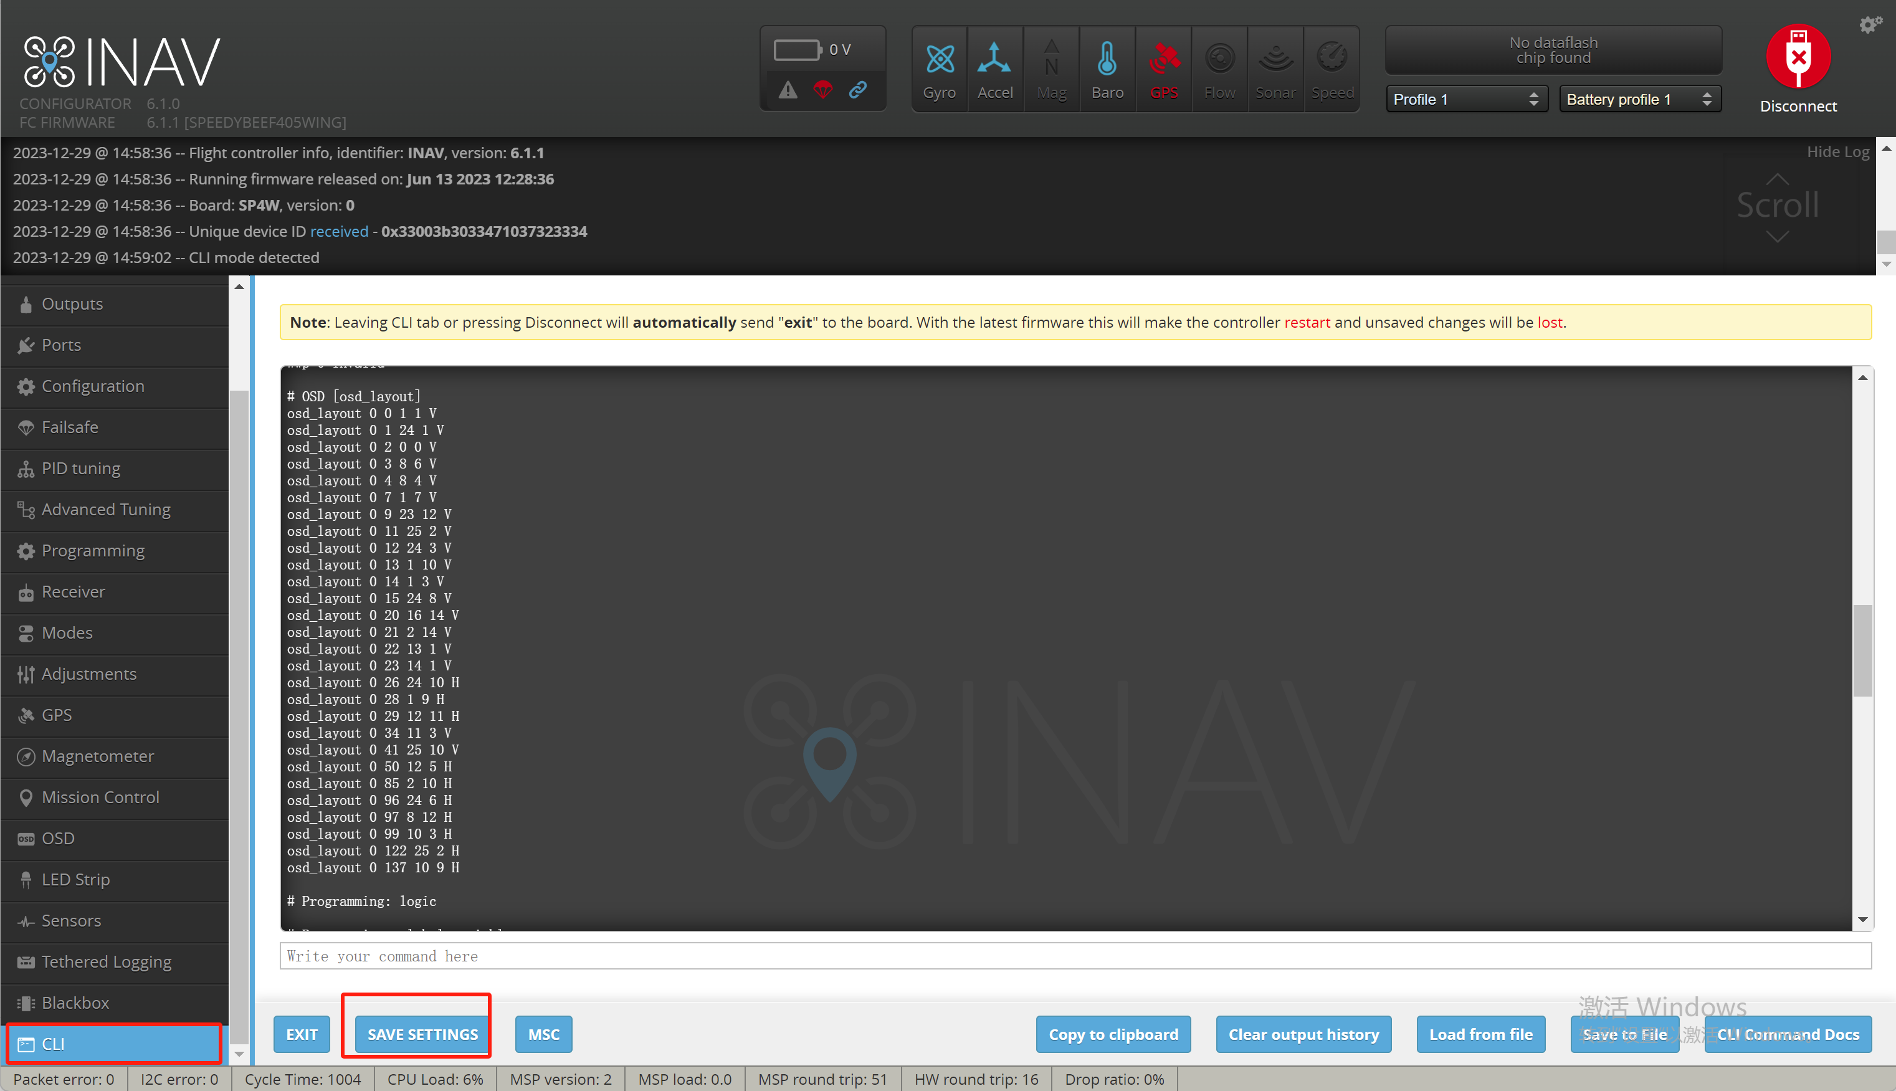Open the Adjustments tab
Viewport: 1896px width, 1091px height.
tap(115, 674)
